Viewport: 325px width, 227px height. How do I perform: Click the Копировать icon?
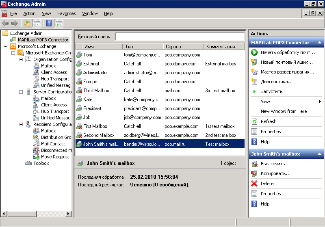pos(254,173)
